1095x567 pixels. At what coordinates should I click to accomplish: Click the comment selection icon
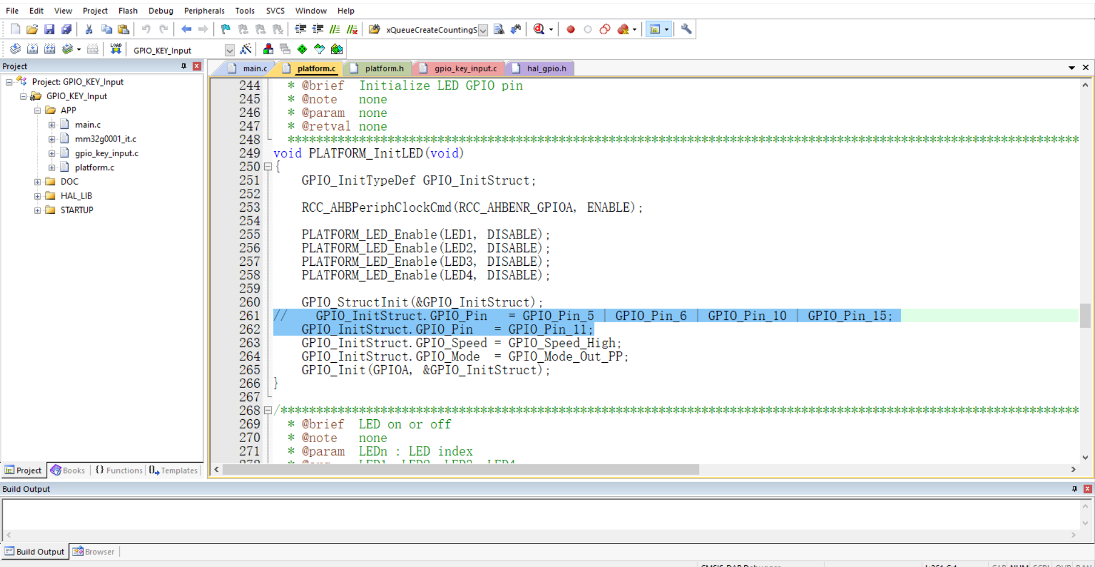click(x=335, y=29)
